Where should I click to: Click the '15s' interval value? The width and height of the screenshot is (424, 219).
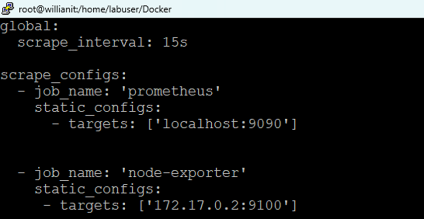(x=175, y=43)
